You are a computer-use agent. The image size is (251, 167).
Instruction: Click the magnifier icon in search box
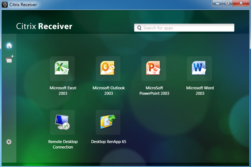click(139, 28)
